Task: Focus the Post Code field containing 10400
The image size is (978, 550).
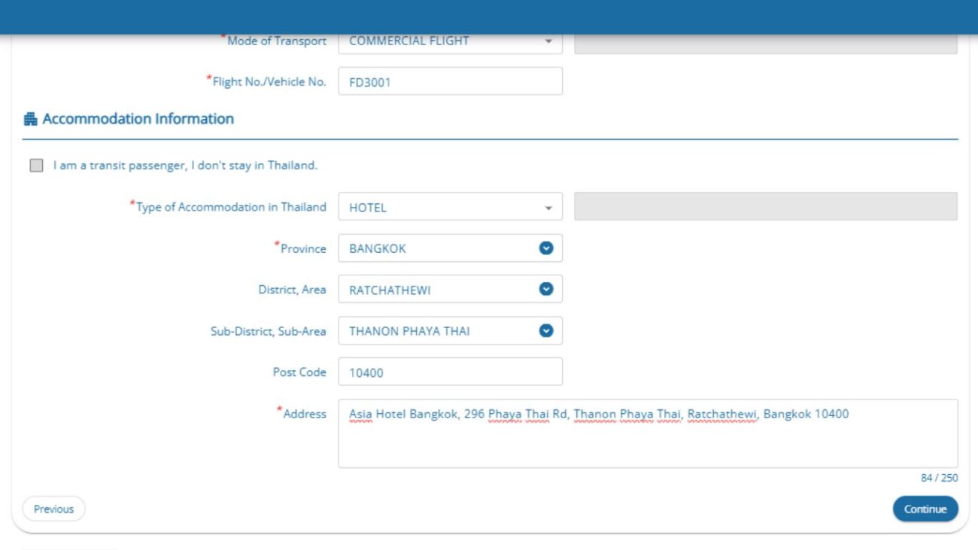Action: (x=450, y=372)
